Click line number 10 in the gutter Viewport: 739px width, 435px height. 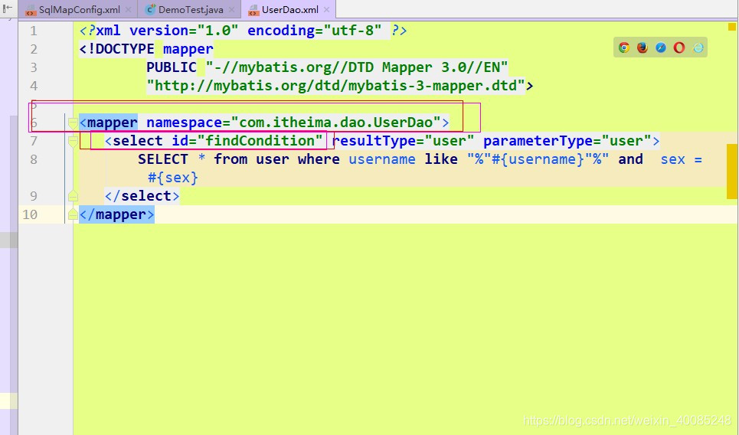click(x=30, y=214)
